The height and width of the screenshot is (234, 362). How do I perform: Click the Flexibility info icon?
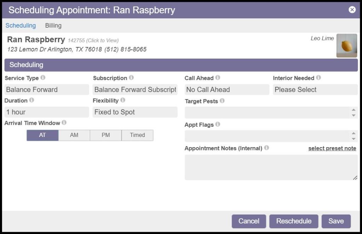pyautogui.click(x=123, y=100)
